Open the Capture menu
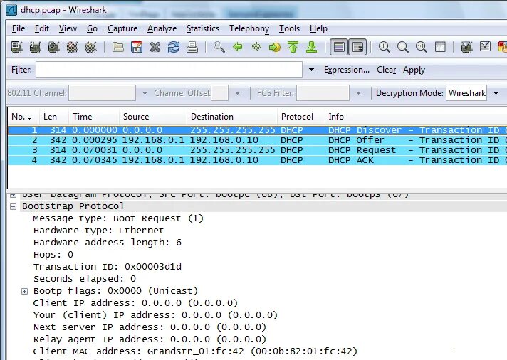Image resolution: width=507 pixels, height=360 pixels. pyautogui.click(x=122, y=28)
